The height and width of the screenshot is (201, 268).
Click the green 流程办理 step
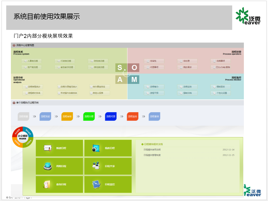pyautogui.click(x=89, y=117)
